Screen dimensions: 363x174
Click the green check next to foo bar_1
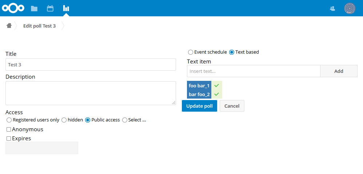tap(217, 86)
